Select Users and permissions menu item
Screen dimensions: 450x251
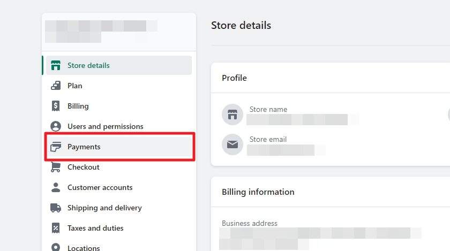pos(119,126)
